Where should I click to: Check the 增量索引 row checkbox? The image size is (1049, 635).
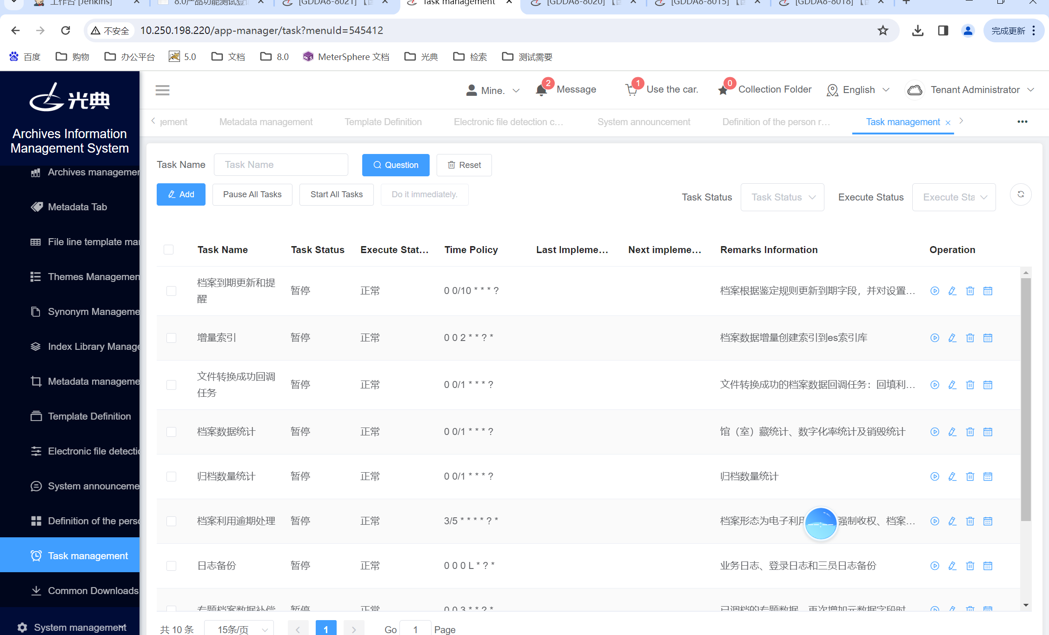(x=171, y=338)
